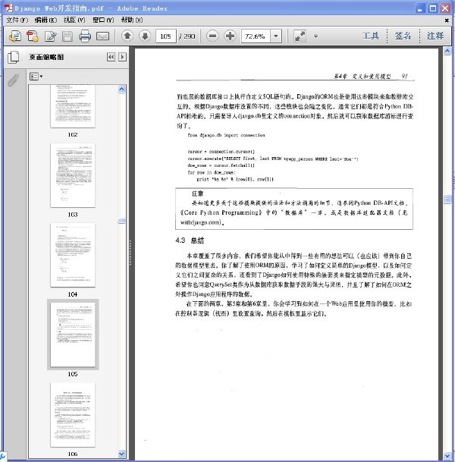Image resolution: width=455 pixels, height=462 pixels.
Task: Click thumbnail panel scrollbar handle
Action: pos(122,221)
